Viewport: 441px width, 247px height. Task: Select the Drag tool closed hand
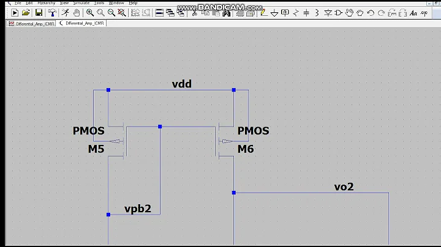click(360, 13)
